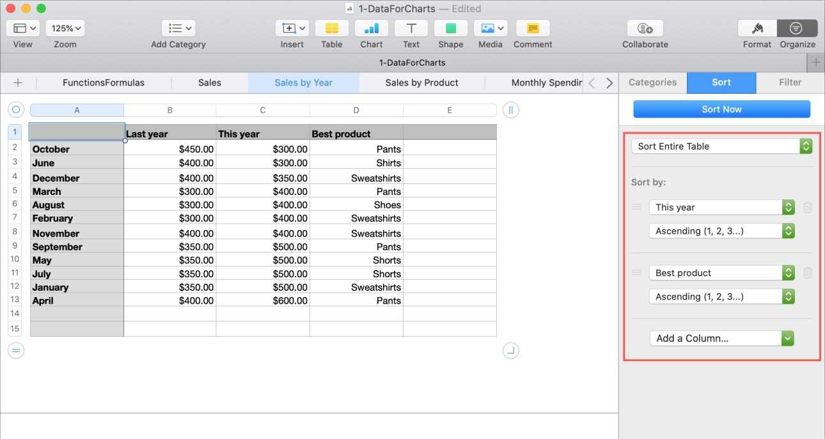
Task: Switch to the Sales by Product sheet
Action: coord(421,82)
